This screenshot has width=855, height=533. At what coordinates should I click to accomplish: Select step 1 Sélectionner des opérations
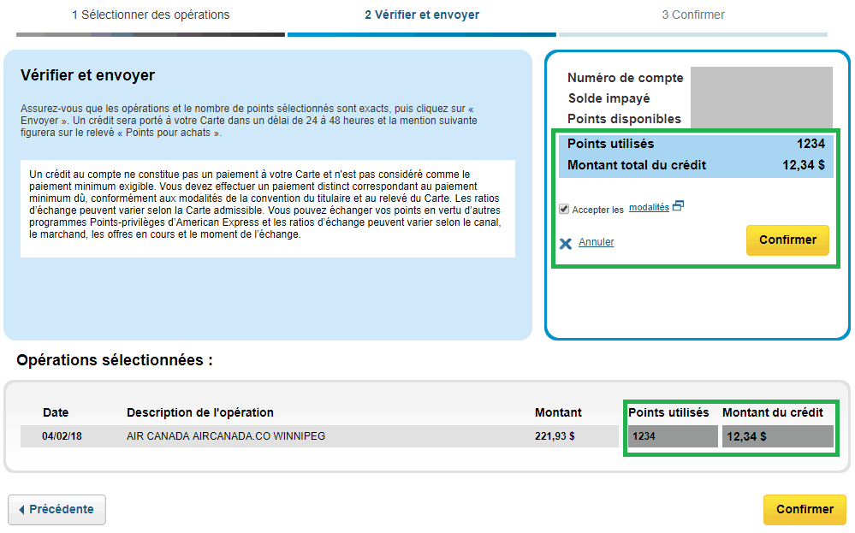pos(150,15)
